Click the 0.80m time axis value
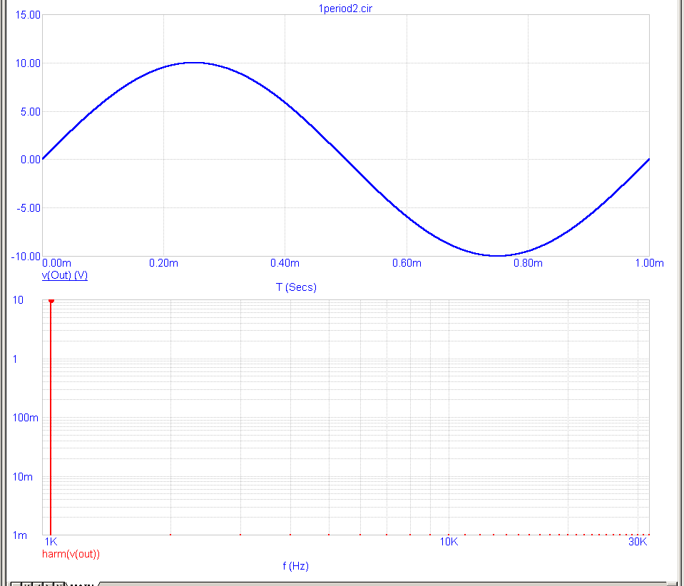 [528, 263]
